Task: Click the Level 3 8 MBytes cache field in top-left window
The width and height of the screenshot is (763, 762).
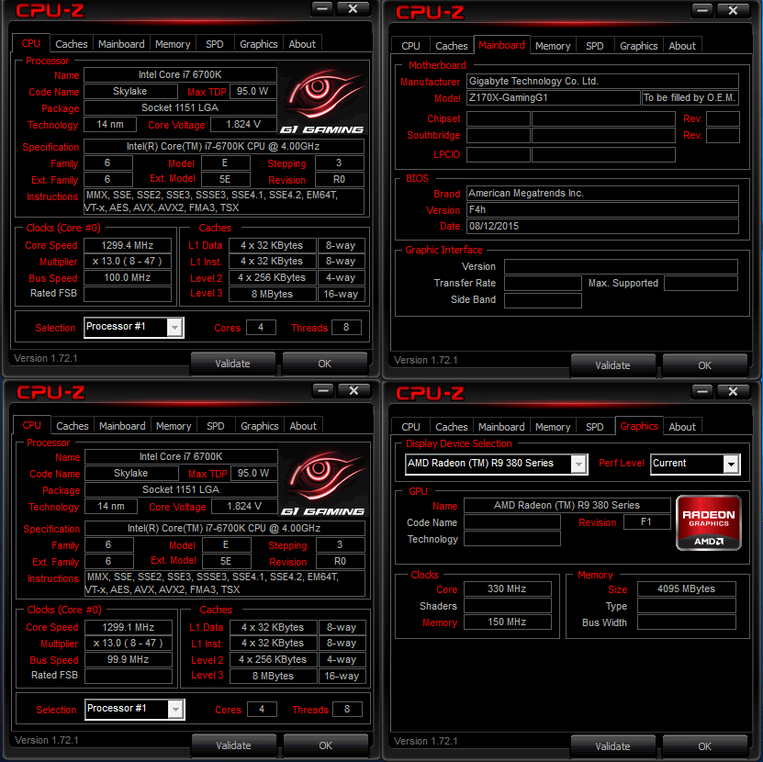Action: point(273,294)
